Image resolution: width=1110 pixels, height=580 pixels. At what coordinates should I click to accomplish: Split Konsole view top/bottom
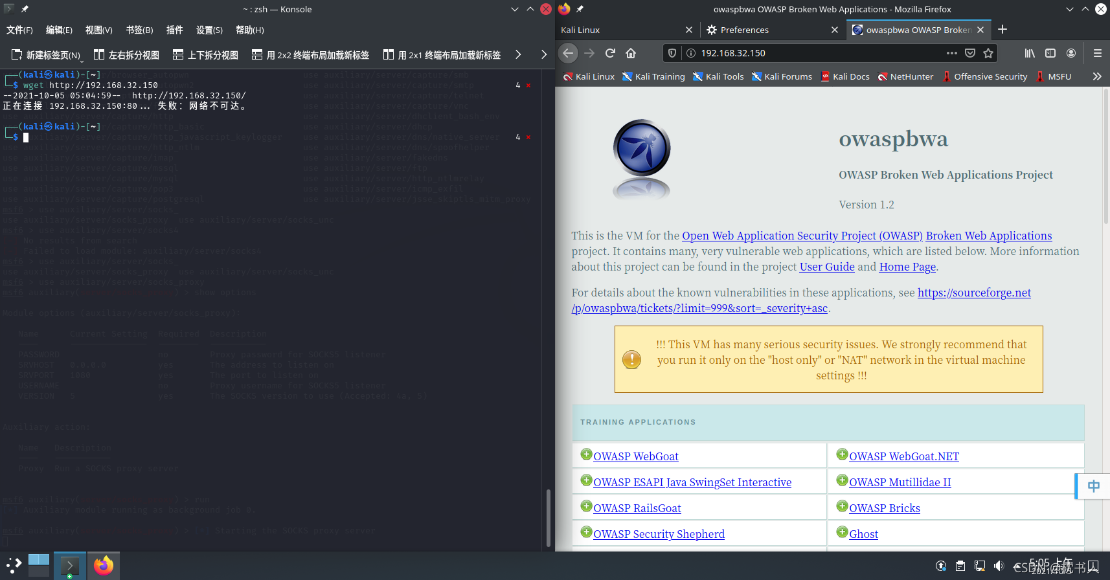coord(206,55)
